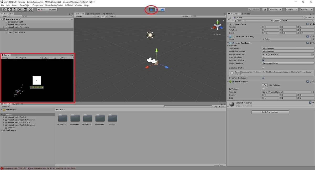Screen dimensions: 315x170
Task: Click the Play button
Action: pyautogui.click(x=151, y=10)
